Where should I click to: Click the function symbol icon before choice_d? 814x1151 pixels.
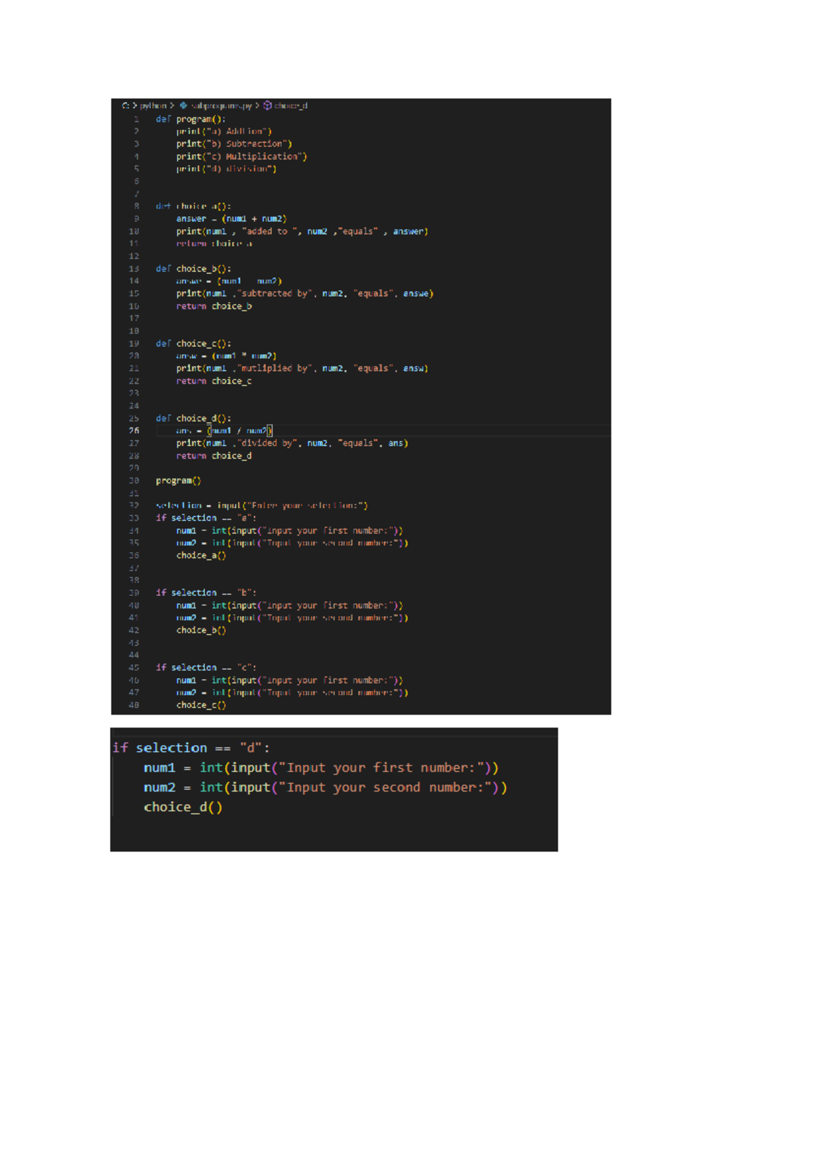pyautogui.click(x=267, y=106)
